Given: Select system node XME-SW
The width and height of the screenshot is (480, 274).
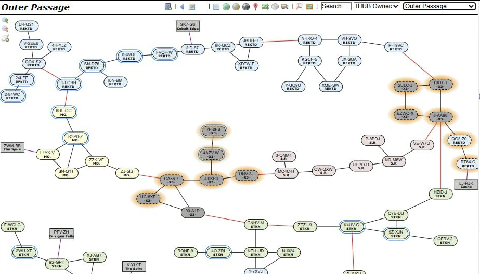Looking at the screenshot, I should pyautogui.click(x=331, y=87).
